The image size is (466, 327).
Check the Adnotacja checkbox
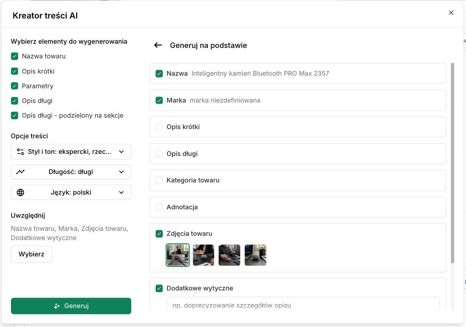click(159, 207)
